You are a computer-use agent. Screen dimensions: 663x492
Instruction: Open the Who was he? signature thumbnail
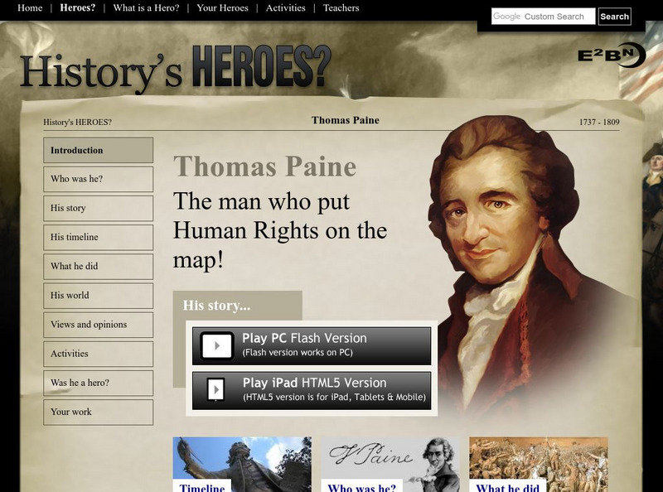pos(390,464)
